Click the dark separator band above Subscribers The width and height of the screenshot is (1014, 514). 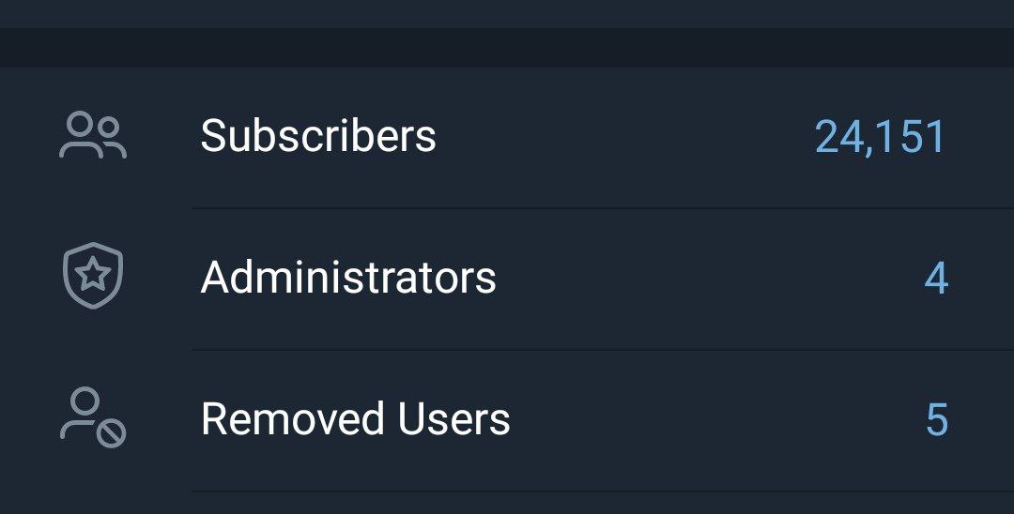[x=507, y=47]
